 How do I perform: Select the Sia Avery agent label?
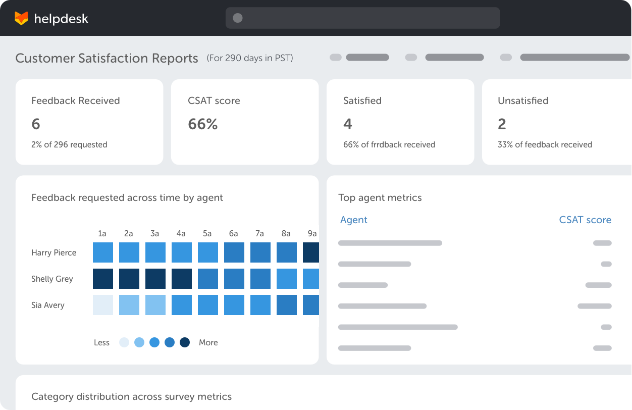click(48, 305)
